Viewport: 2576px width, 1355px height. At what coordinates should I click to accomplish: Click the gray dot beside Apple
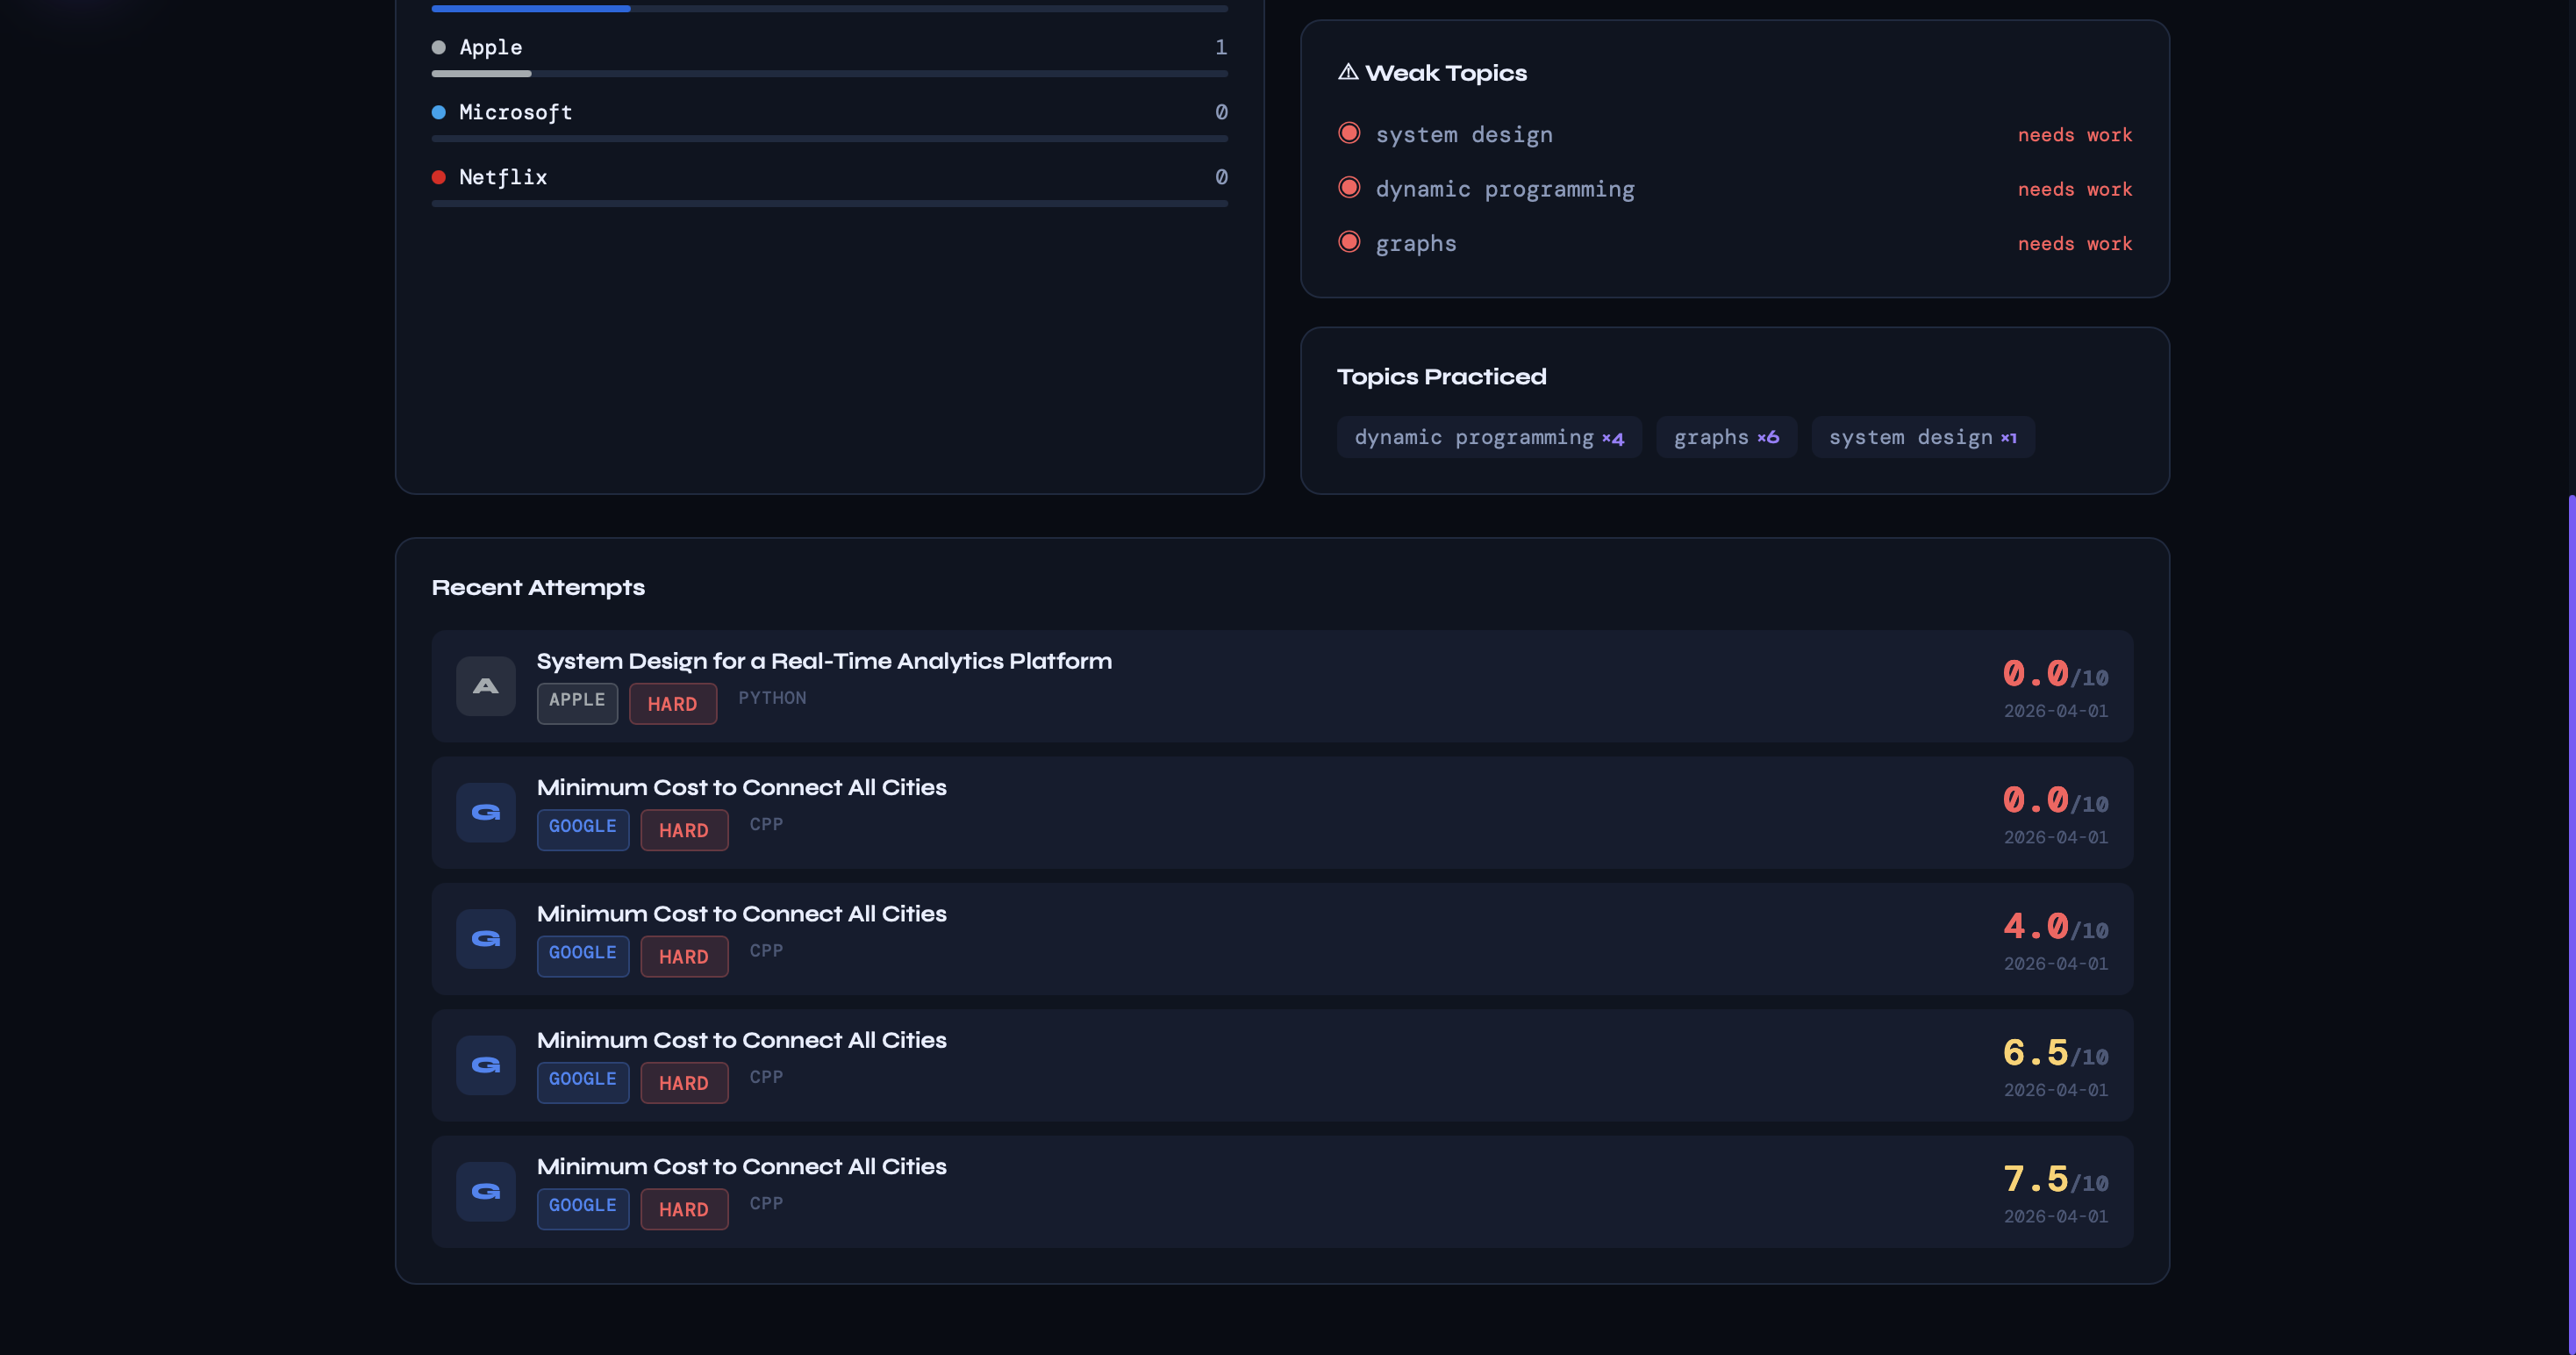(x=438, y=47)
